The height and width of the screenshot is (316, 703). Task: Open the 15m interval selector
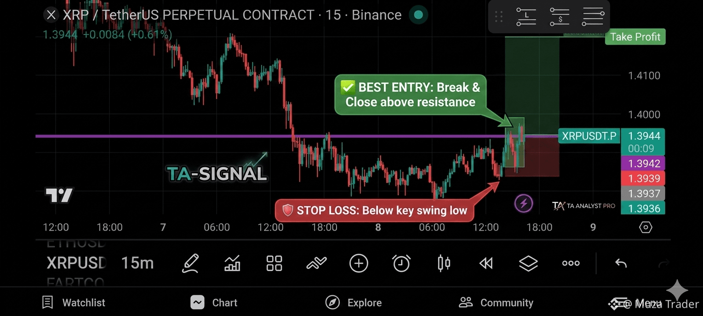click(x=137, y=263)
